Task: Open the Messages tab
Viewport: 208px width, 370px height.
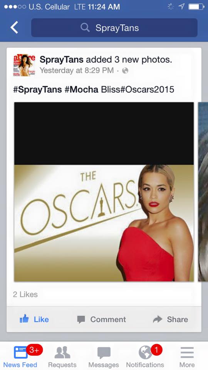Action: pyautogui.click(x=104, y=356)
